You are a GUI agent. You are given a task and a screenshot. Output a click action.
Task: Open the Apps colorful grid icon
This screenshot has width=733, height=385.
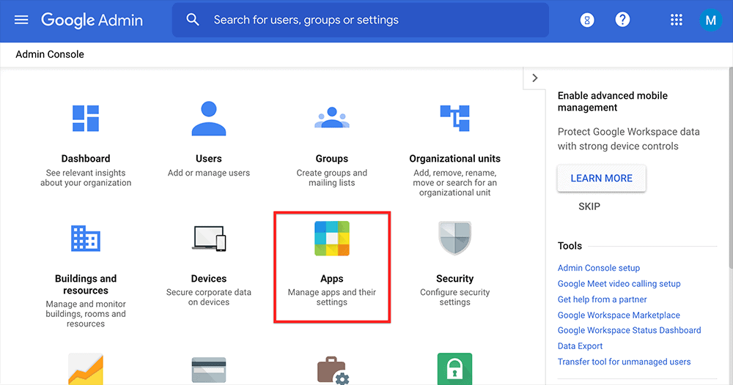tap(331, 239)
